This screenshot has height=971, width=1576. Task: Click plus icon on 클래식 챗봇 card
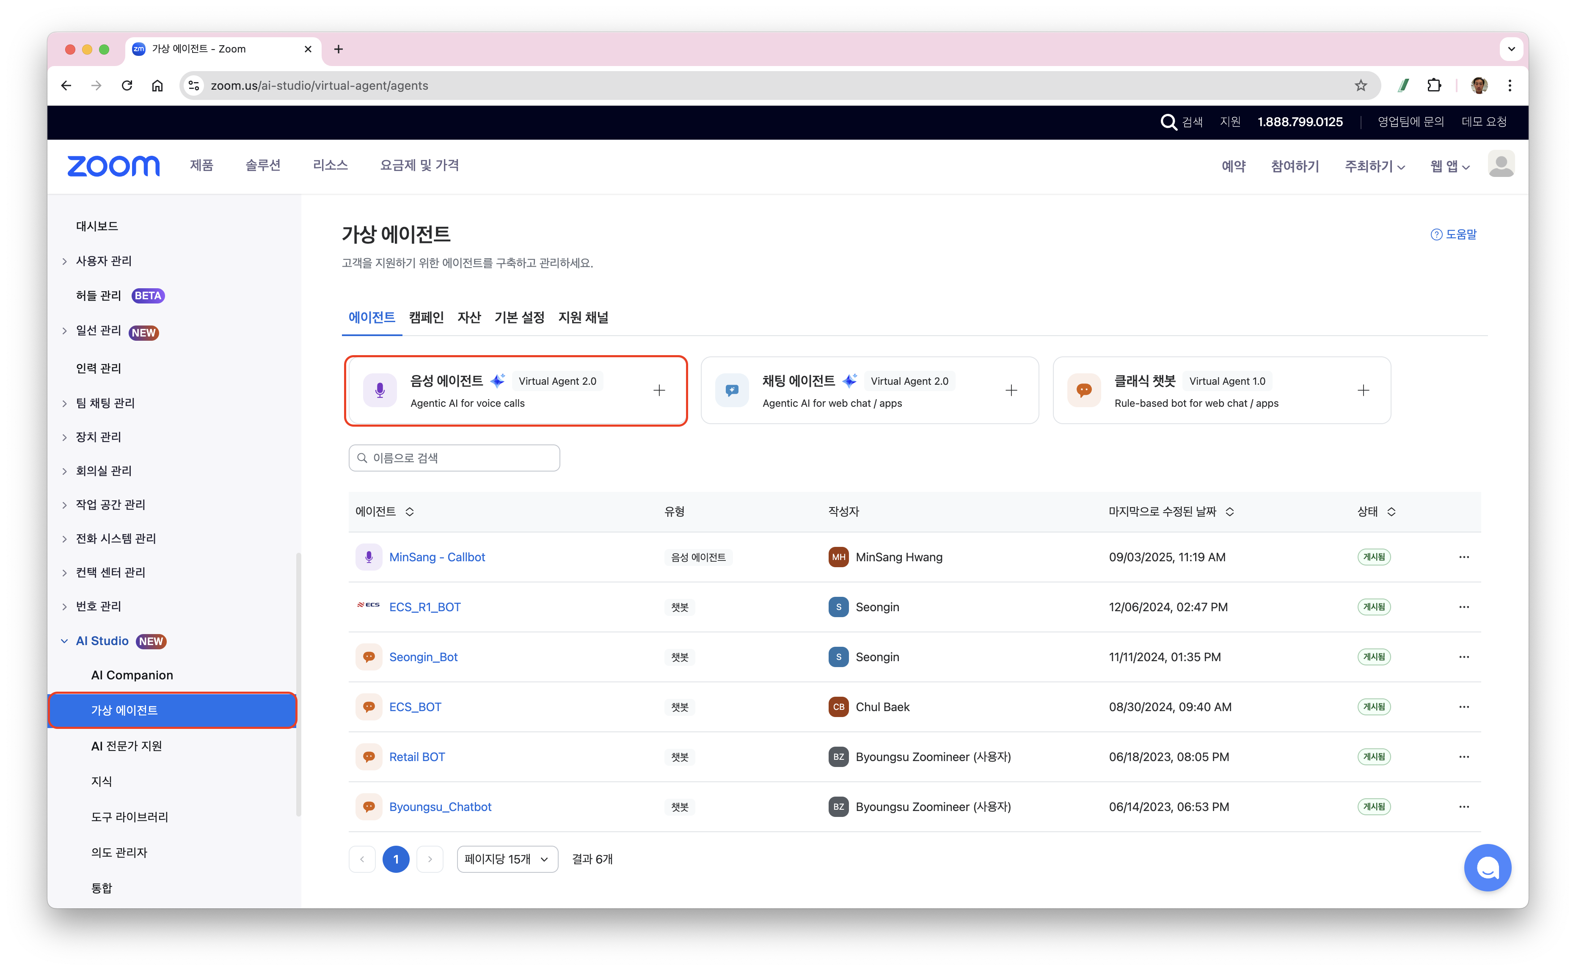[x=1363, y=390]
